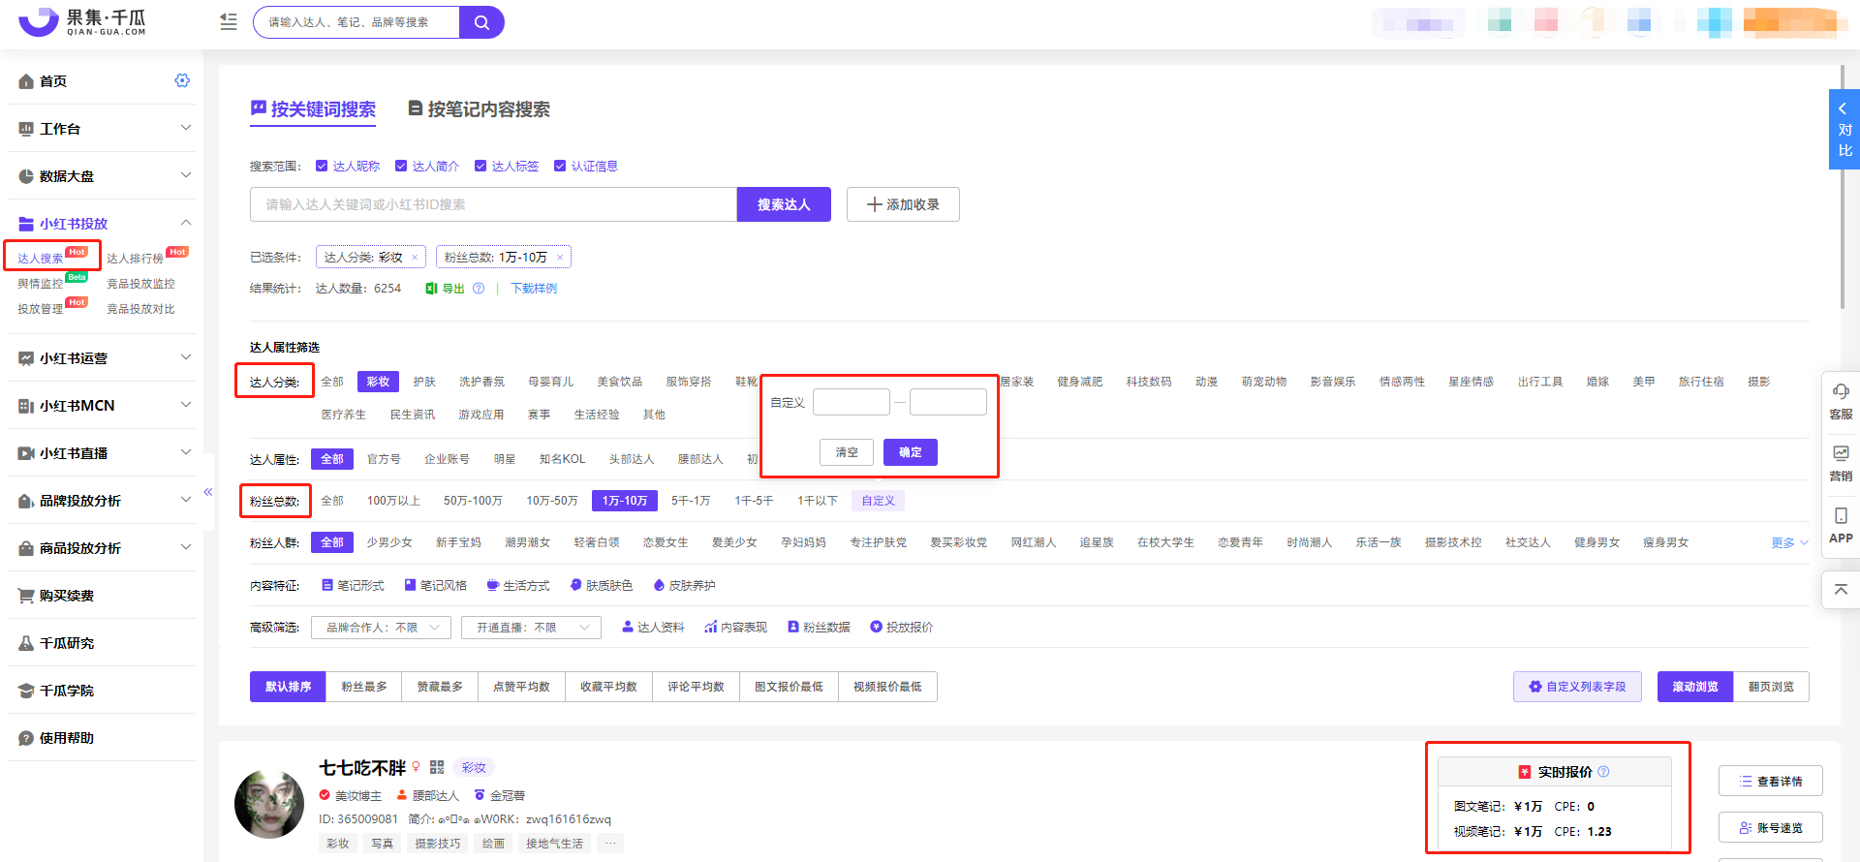Click 确定 in the custom range popup
Image resolution: width=1860 pixels, height=862 pixels.
[x=910, y=452]
